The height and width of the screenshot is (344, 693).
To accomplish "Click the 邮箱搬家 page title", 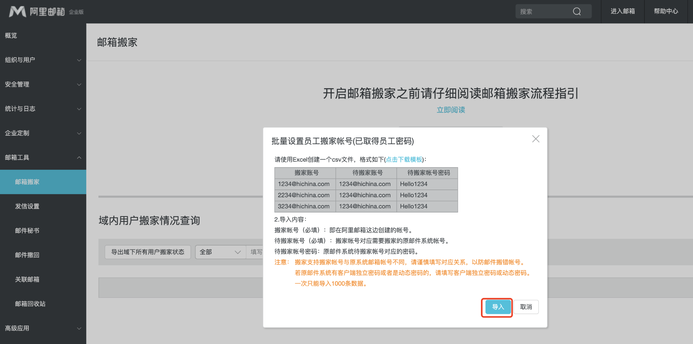I will tap(117, 42).
